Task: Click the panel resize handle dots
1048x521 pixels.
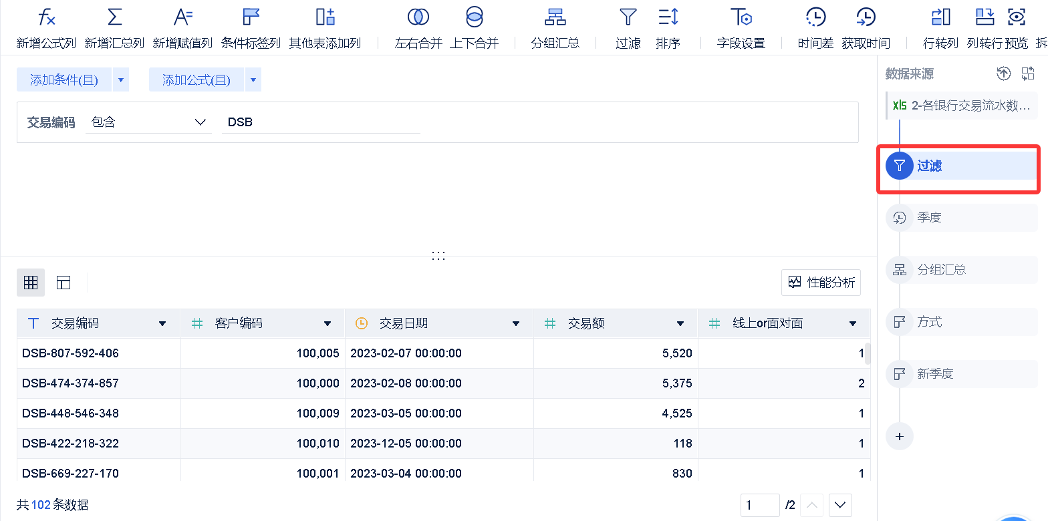Action: [x=438, y=256]
